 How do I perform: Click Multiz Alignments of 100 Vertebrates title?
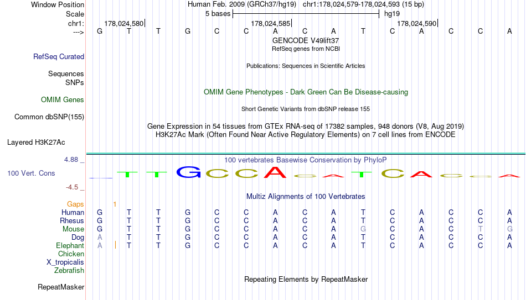pos(306,197)
